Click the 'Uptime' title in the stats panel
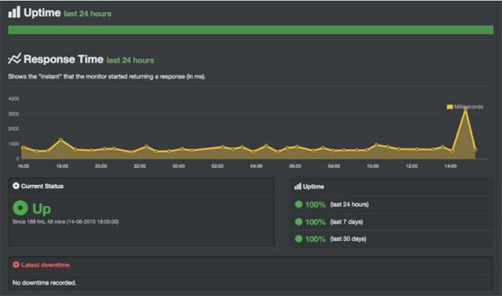Image resolution: width=502 pixels, height=296 pixels. tap(313, 187)
